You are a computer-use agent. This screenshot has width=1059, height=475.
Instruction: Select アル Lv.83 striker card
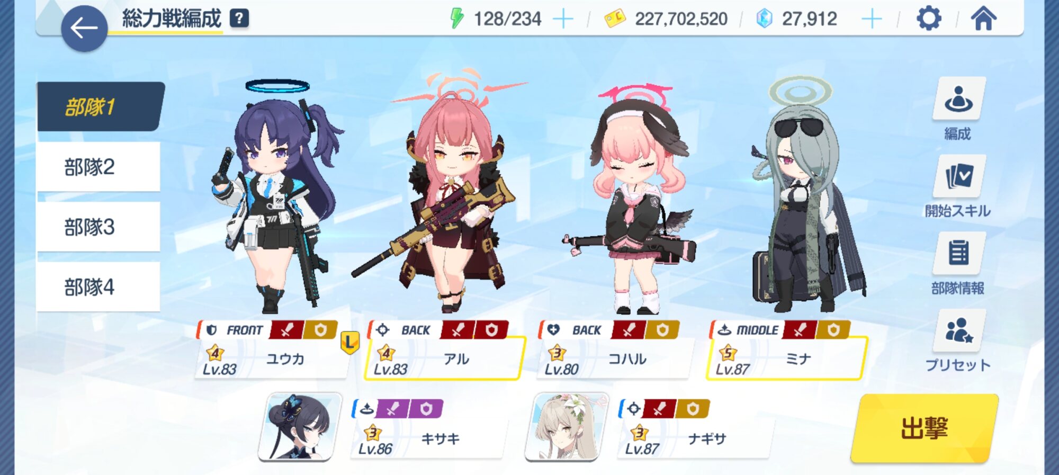(x=445, y=349)
